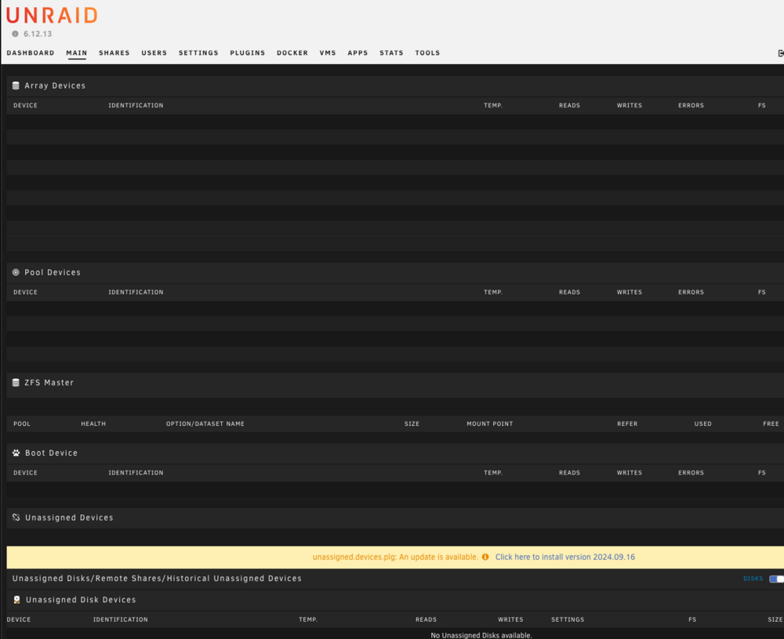
Task: Click the logout icon at top right
Action: pos(781,53)
